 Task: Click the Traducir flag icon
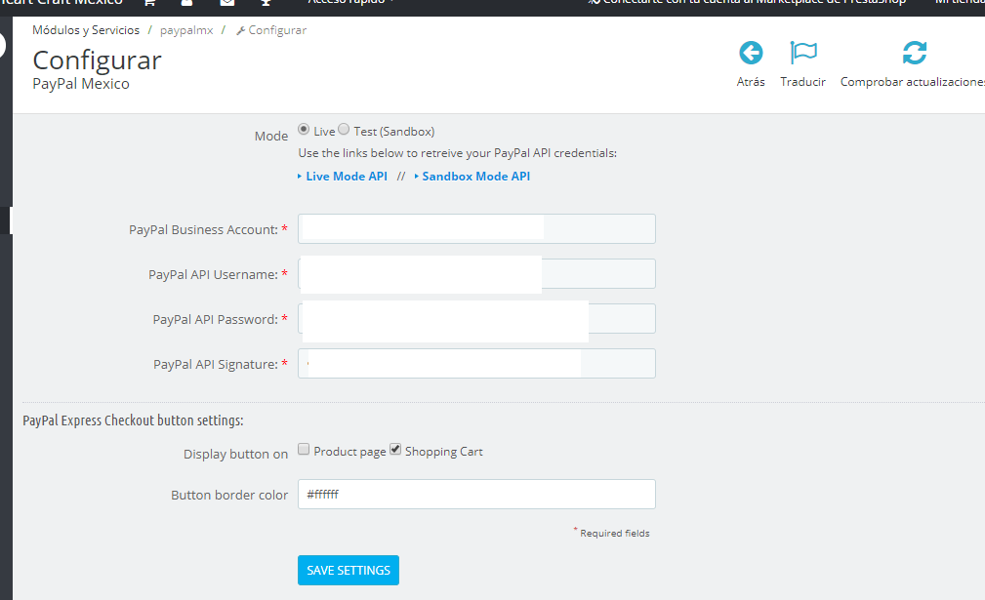coord(802,53)
